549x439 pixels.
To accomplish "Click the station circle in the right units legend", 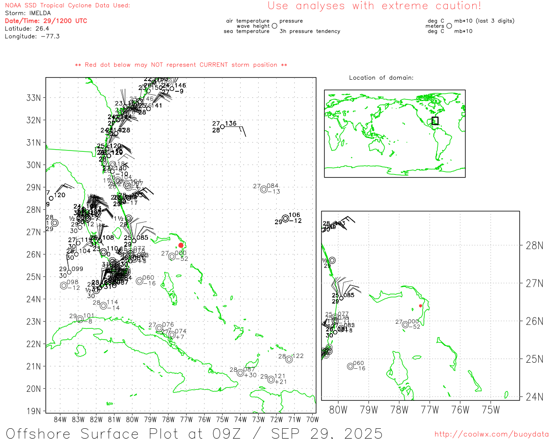I will click(449, 26).
